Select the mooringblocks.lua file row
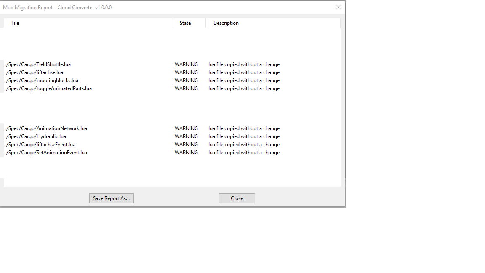Image resolution: width=485 pixels, height=273 pixels. pyautogui.click(x=42, y=80)
